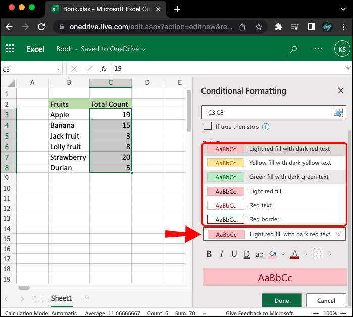This screenshot has width=353, height=317.
Task: Enable the 'If true then stop' checkbox
Action: point(207,127)
